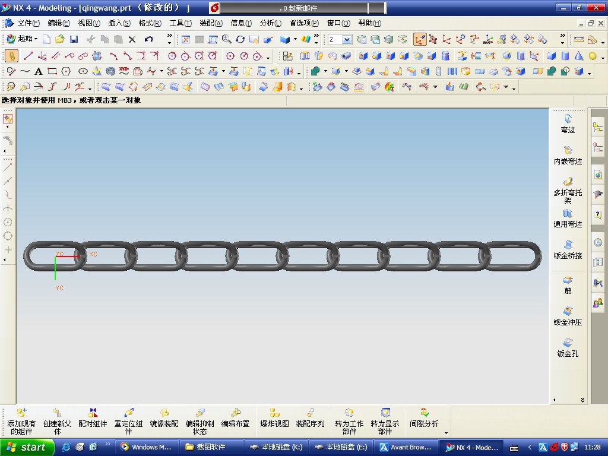Open the assembly toolbar options dropdown arrow

coord(446,433)
